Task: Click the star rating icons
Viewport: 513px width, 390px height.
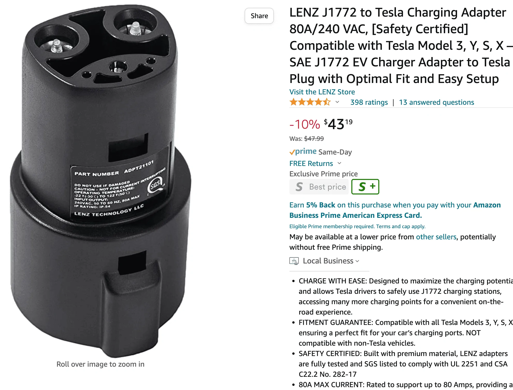Action: pyautogui.click(x=310, y=102)
